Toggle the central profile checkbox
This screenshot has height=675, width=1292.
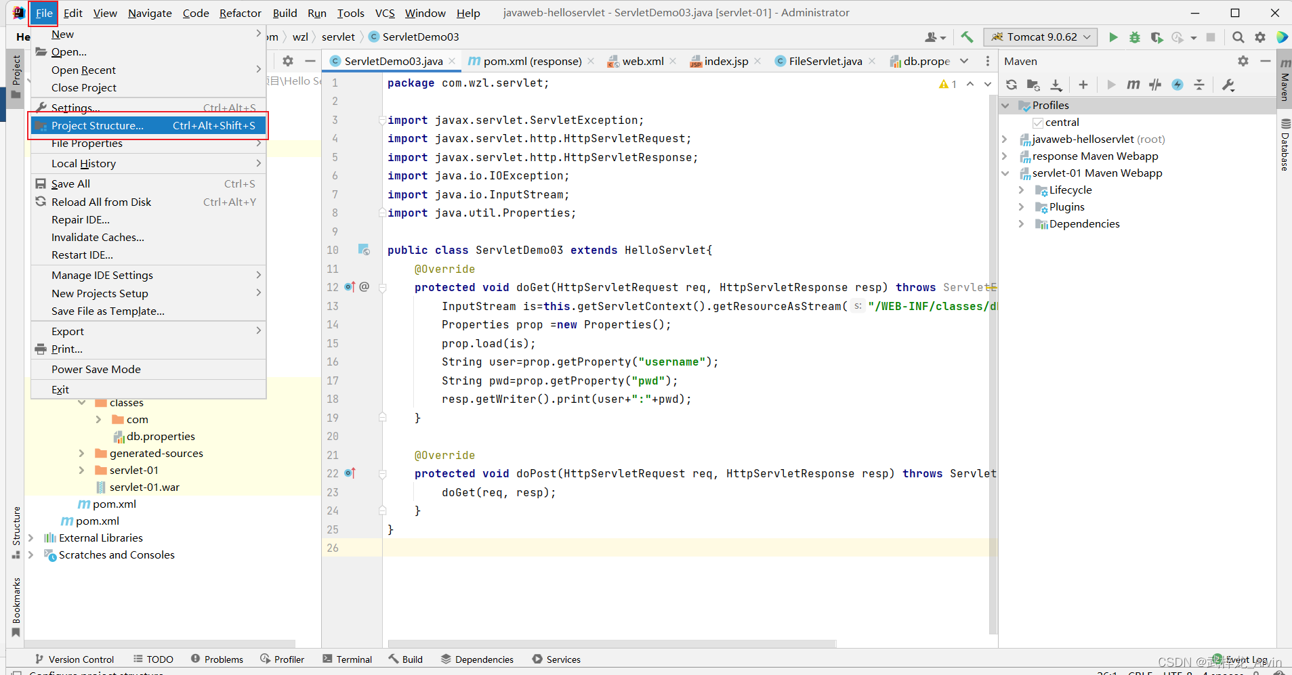(1038, 123)
